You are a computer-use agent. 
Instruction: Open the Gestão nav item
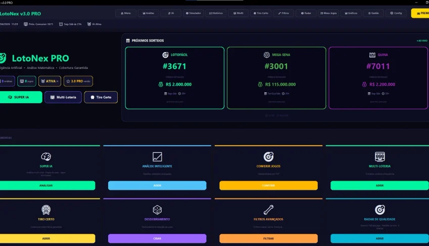(x=373, y=13)
